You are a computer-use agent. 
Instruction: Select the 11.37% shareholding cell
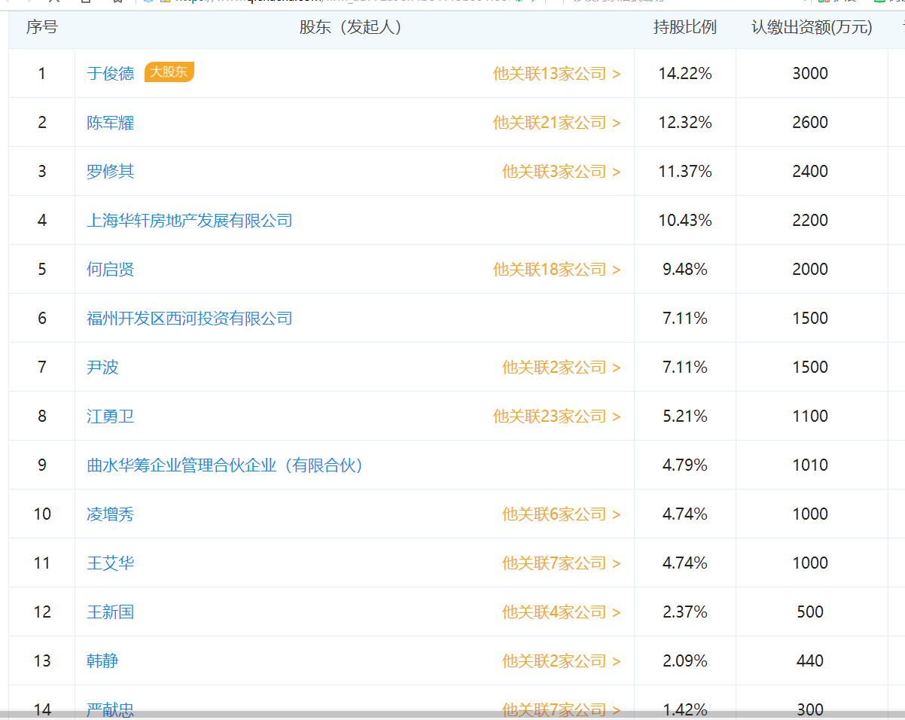685,171
